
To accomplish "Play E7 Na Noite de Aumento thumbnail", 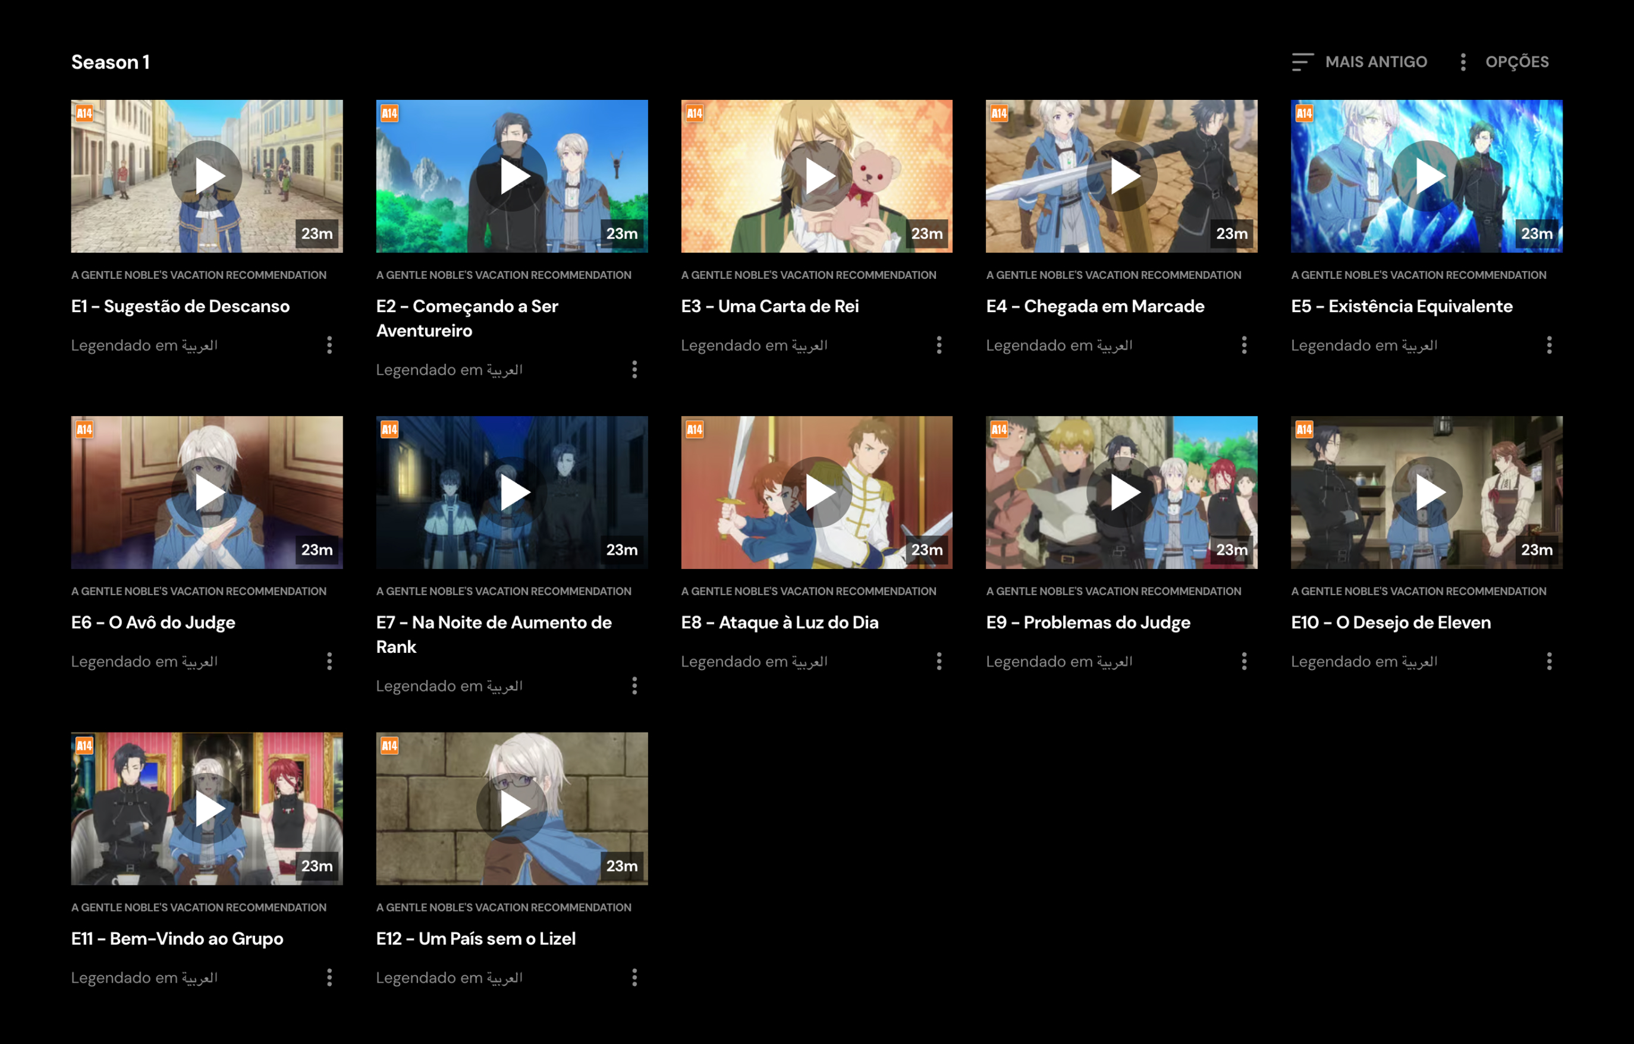I will (511, 492).
